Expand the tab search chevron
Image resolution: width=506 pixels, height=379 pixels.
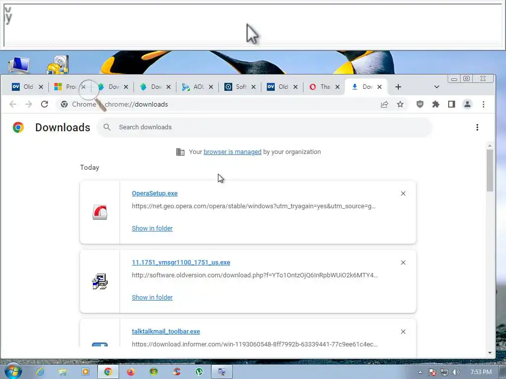(437, 87)
